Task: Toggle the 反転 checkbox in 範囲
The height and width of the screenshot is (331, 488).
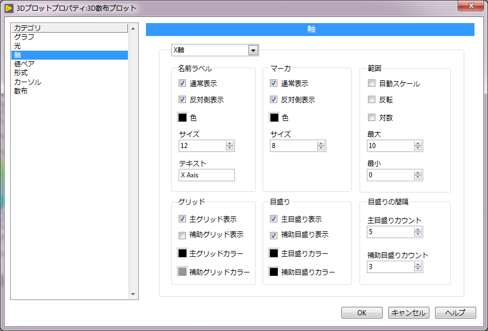Action: [371, 100]
